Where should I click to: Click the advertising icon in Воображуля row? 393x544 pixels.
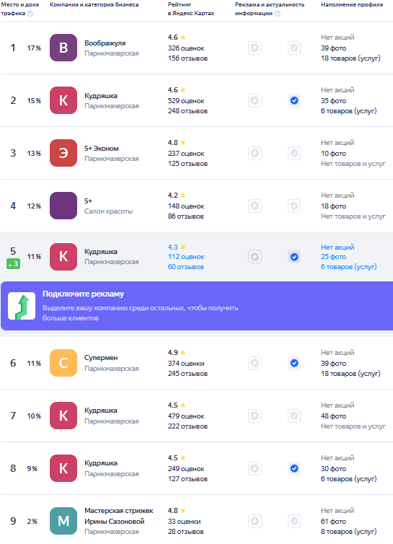pyautogui.click(x=255, y=48)
